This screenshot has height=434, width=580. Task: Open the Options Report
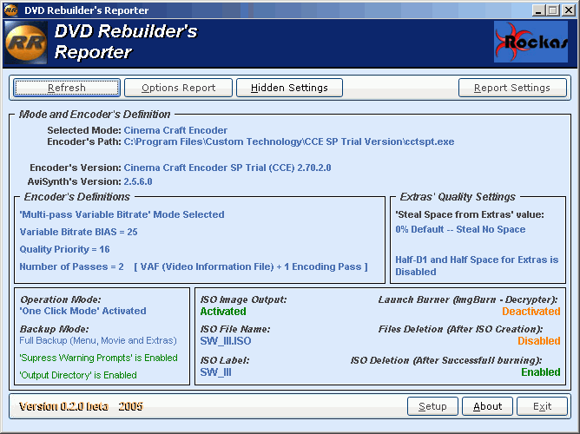(x=178, y=88)
